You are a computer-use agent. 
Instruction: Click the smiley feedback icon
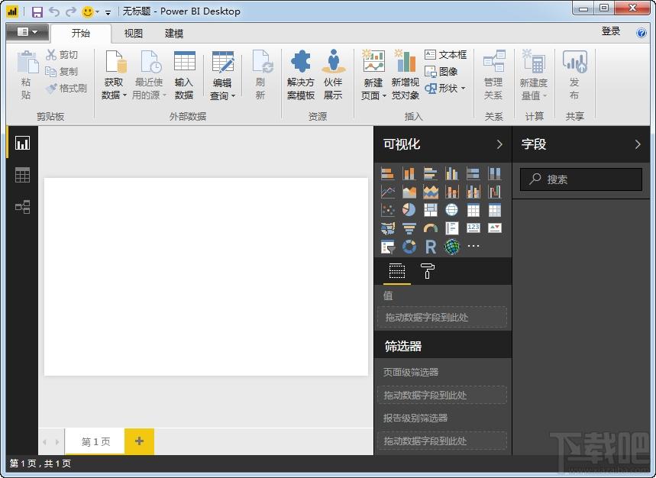pyautogui.click(x=88, y=11)
